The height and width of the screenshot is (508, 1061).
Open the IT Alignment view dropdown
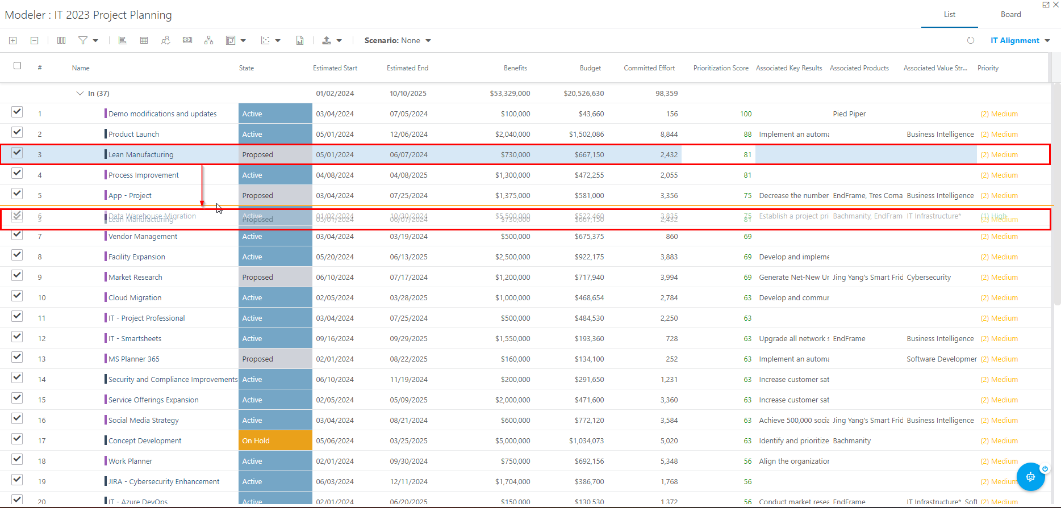1020,40
